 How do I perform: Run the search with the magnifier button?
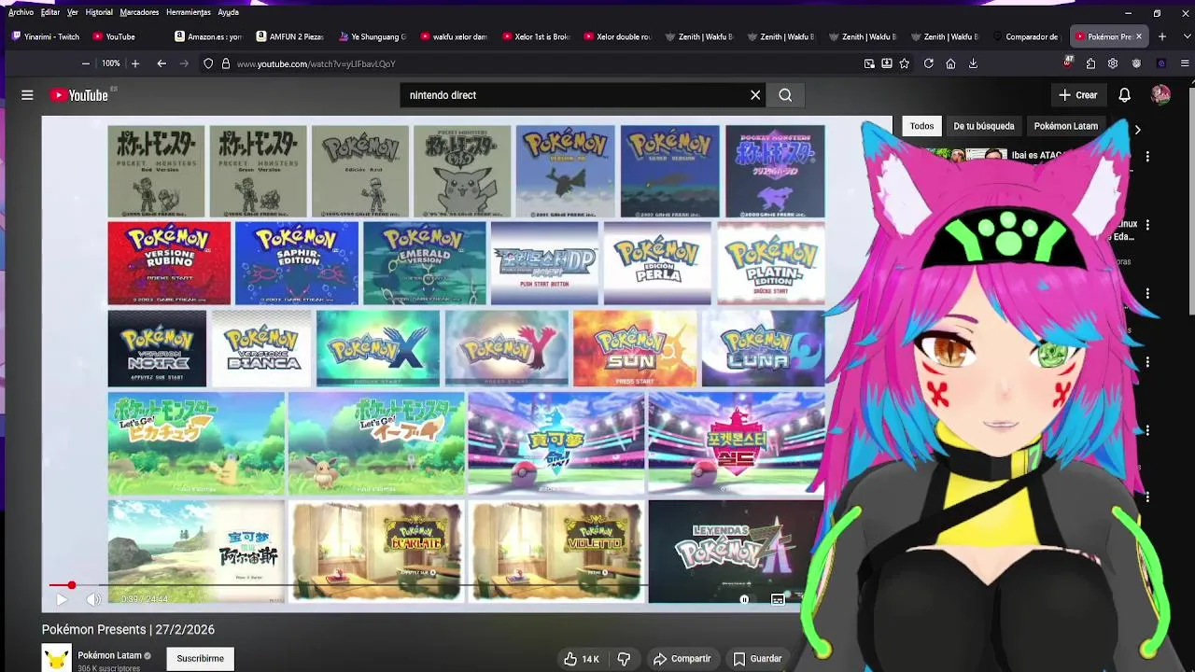tap(785, 95)
